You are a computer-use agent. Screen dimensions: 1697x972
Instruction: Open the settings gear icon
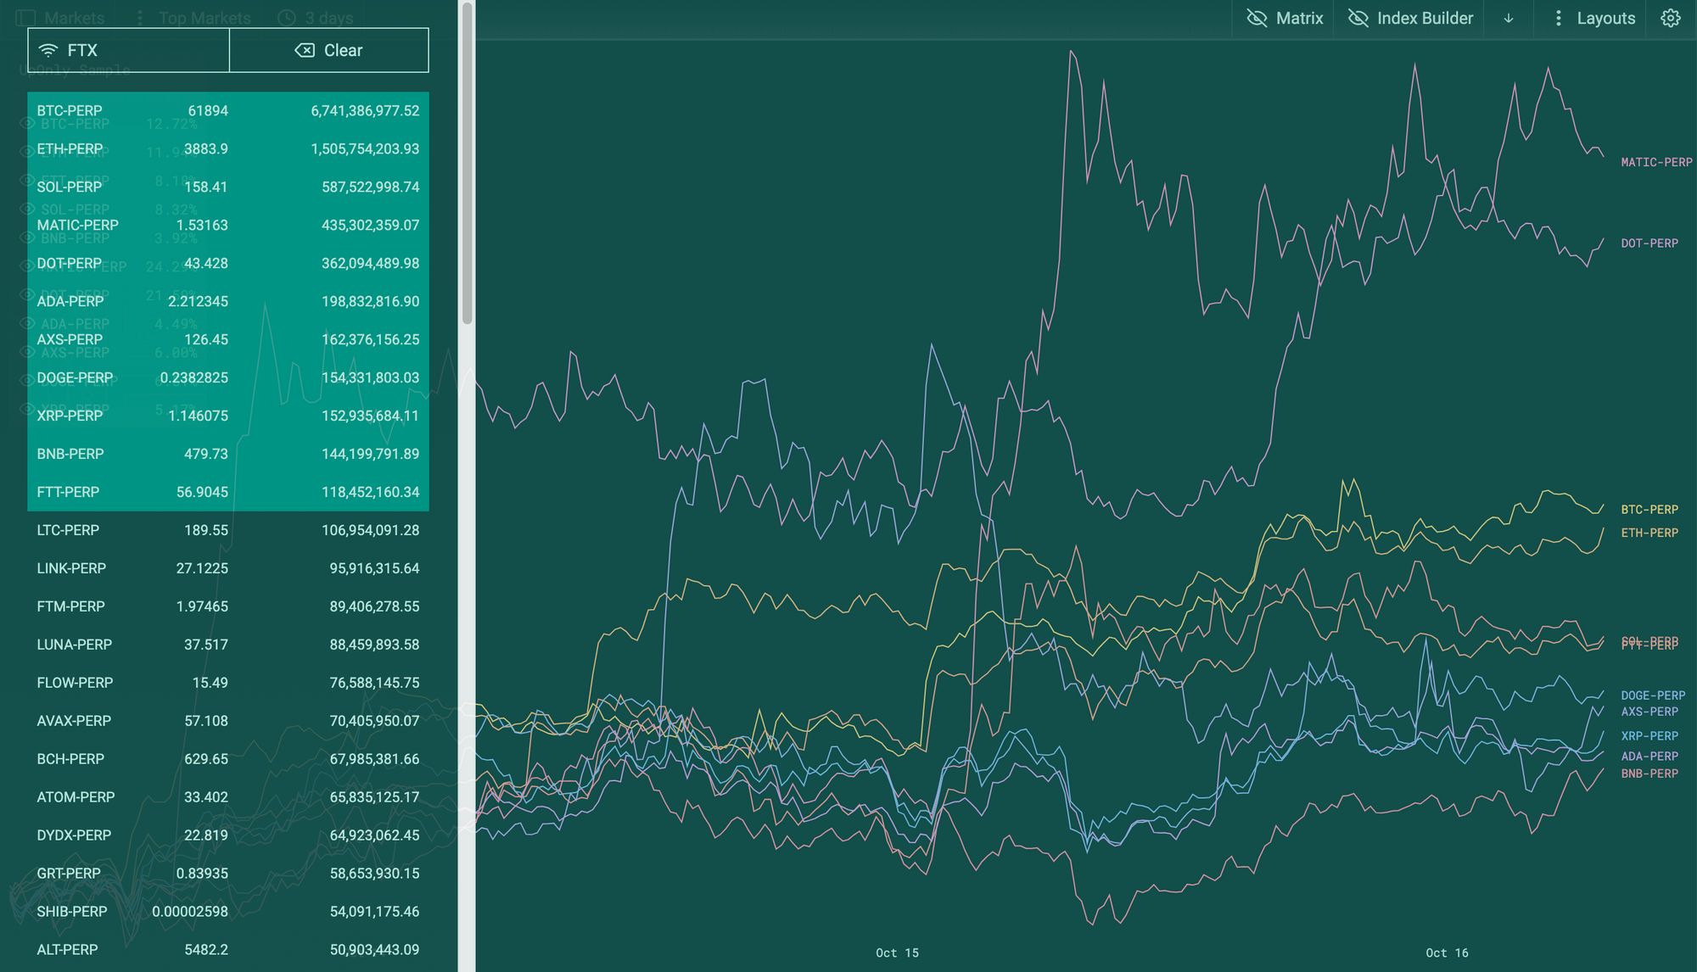click(x=1670, y=19)
